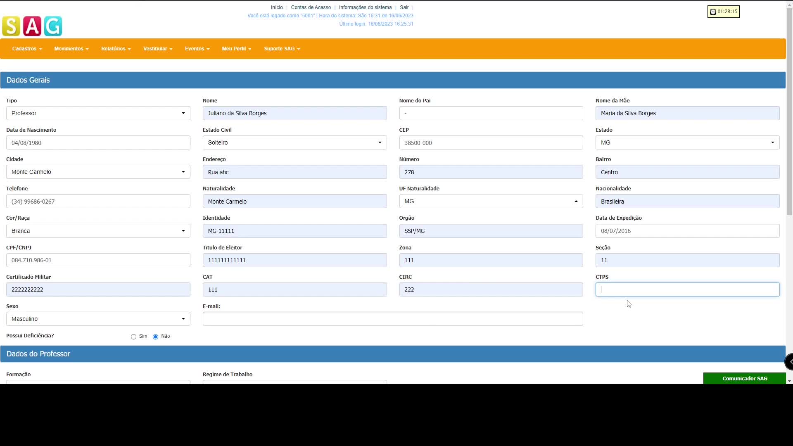The width and height of the screenshot is (793, 446).
Task: Click the session timer clock icon
Action: point(713,12)
